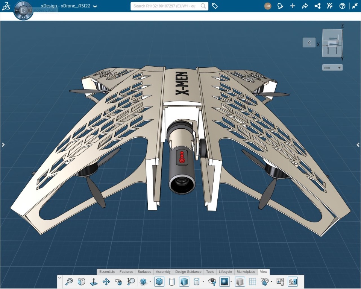Click the collapse fullscreen arrows icon
This screenshot has height=289, width=361.
pos(355,6)
